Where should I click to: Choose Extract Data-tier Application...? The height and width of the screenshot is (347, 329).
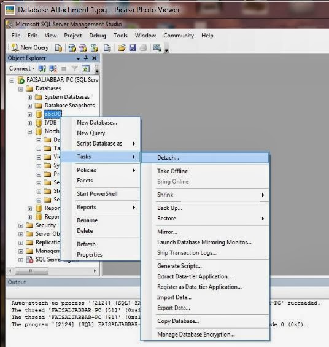(x=205, y=276)
